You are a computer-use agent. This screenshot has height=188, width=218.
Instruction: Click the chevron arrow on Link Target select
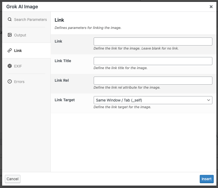pos(209,100)
